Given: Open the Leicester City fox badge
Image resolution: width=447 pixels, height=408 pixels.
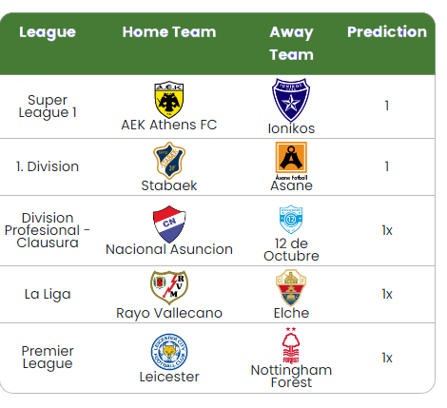Looking at the screenshot, I should pyautogui.click(x=169, y=352).
